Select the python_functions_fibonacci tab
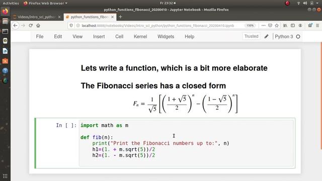322x181 pixels. click(x=90, y=17)
